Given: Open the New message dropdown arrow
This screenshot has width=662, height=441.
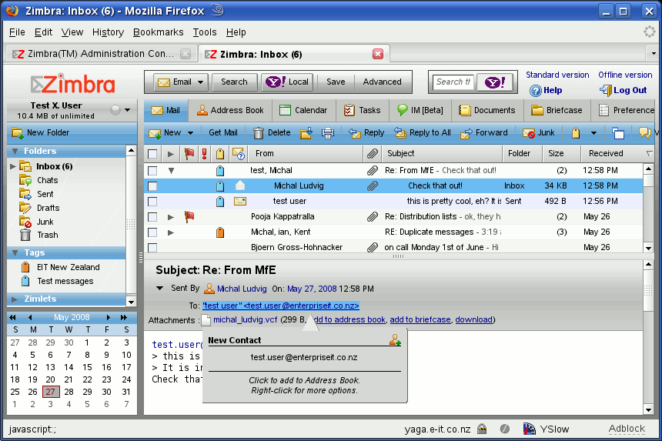Looking at the screenshot, I should [190, 133].
